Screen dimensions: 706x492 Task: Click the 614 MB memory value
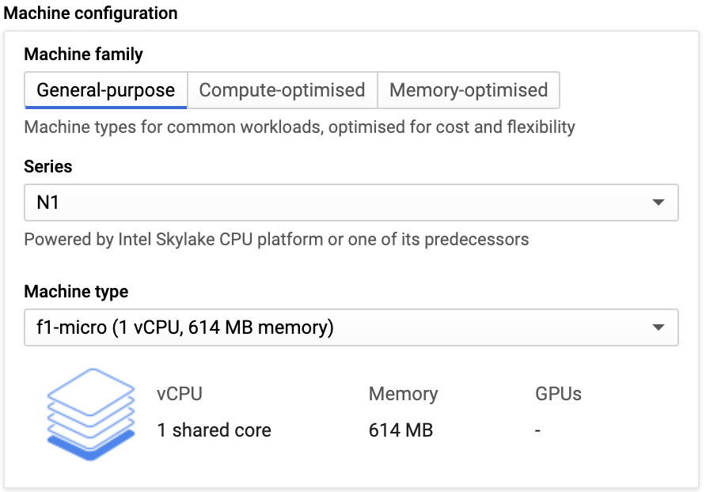pyautogui.click(x=400, y=431)
